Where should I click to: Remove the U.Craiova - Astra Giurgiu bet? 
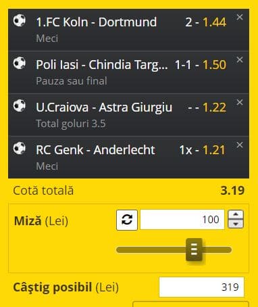pos(240,102)
